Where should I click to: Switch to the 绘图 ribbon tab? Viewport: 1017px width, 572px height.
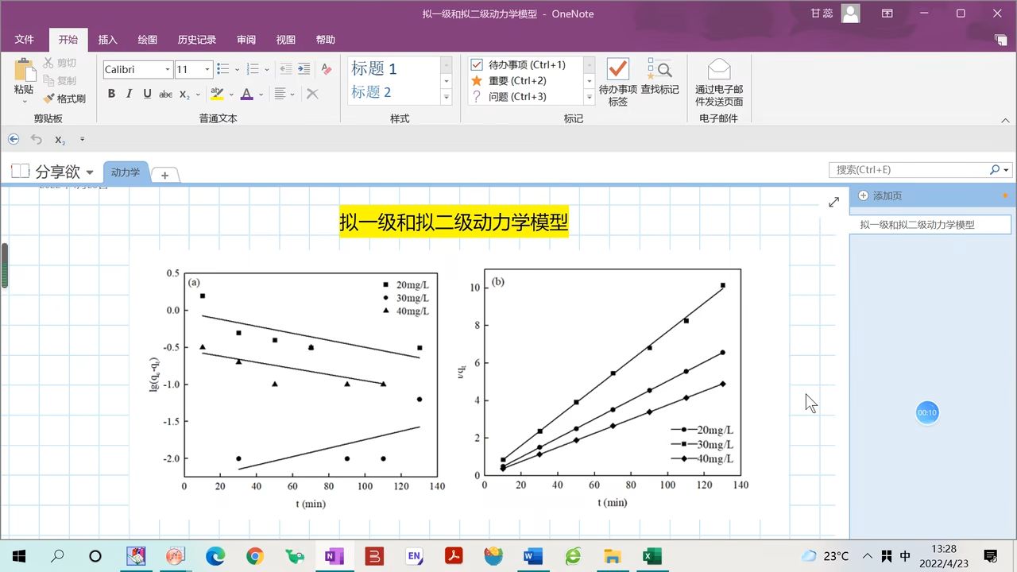point(147,40)
